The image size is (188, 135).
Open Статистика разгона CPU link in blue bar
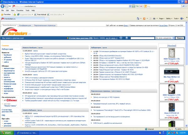point(81,38)
